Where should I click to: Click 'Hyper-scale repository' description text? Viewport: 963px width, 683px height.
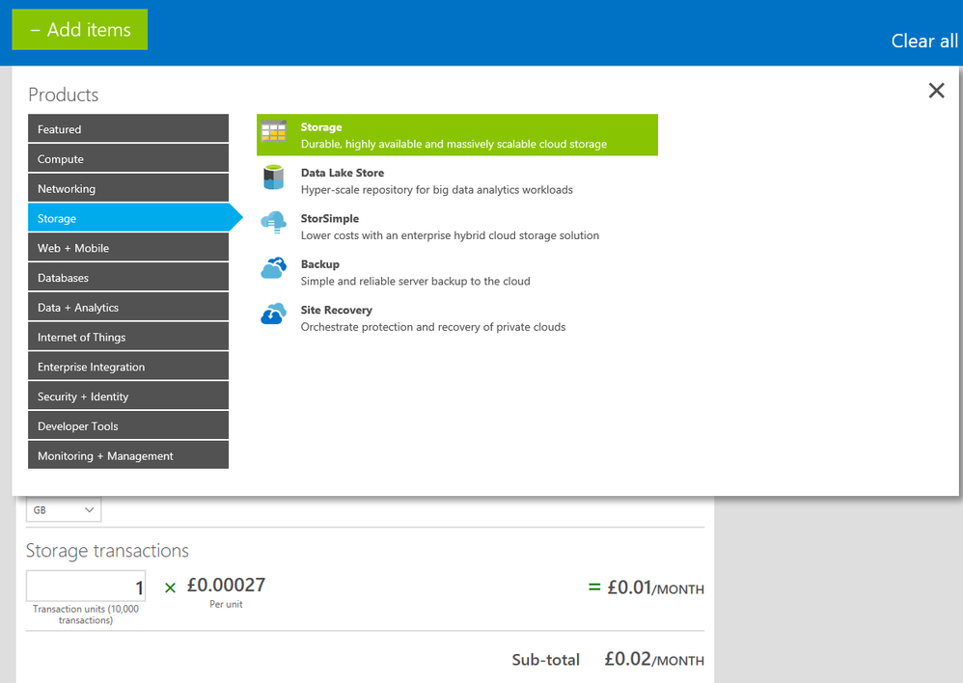437,190
